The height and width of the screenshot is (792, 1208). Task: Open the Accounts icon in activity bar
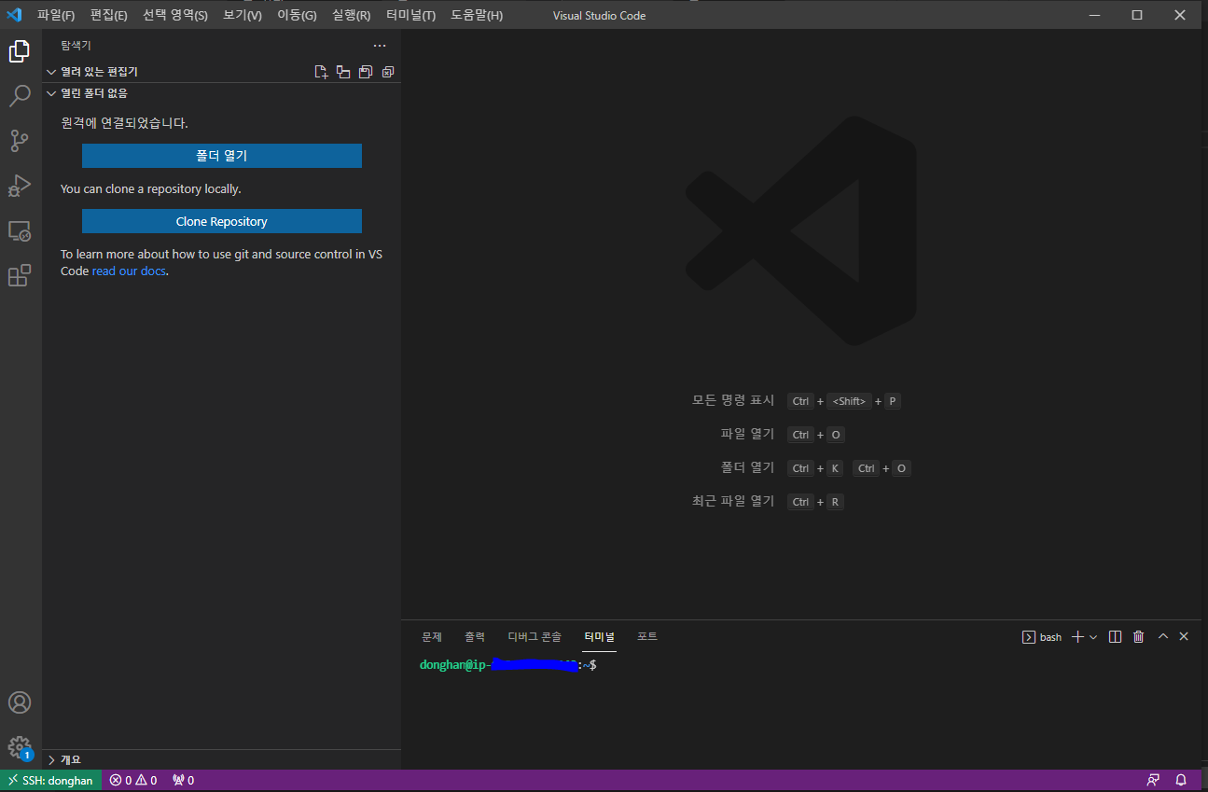tap(20, 702)
